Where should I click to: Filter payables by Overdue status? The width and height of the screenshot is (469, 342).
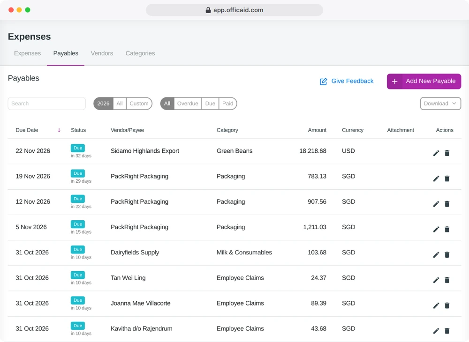tap(188, 104)
